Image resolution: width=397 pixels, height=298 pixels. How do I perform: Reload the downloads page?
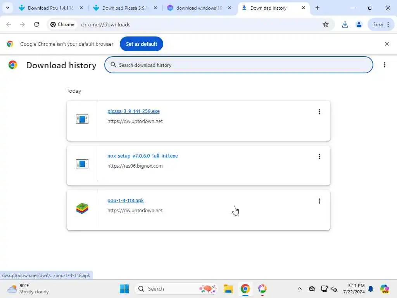click(36, 24)
